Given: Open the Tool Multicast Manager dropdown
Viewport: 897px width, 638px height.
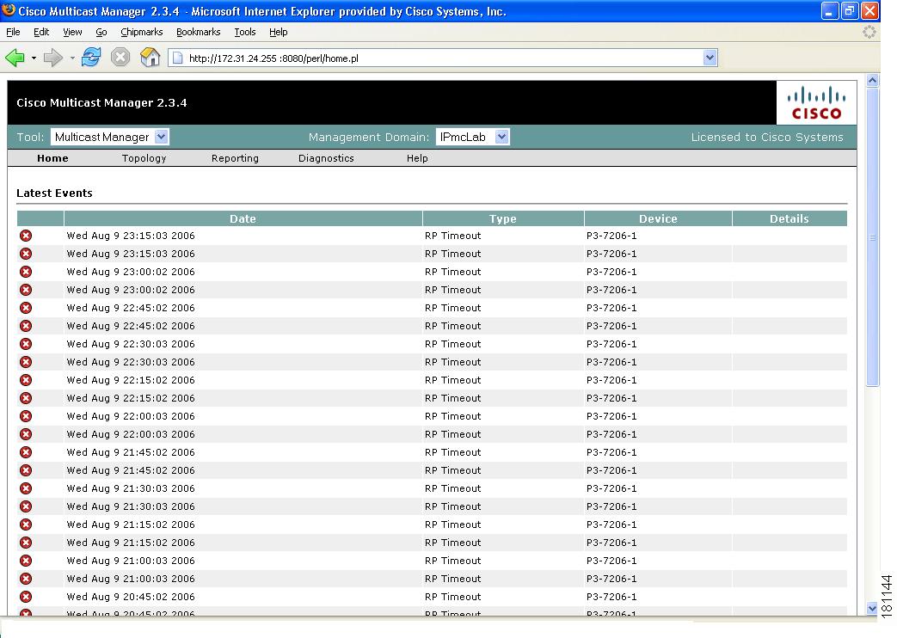Looking at the screenshot, I should (x=110, y=137).
